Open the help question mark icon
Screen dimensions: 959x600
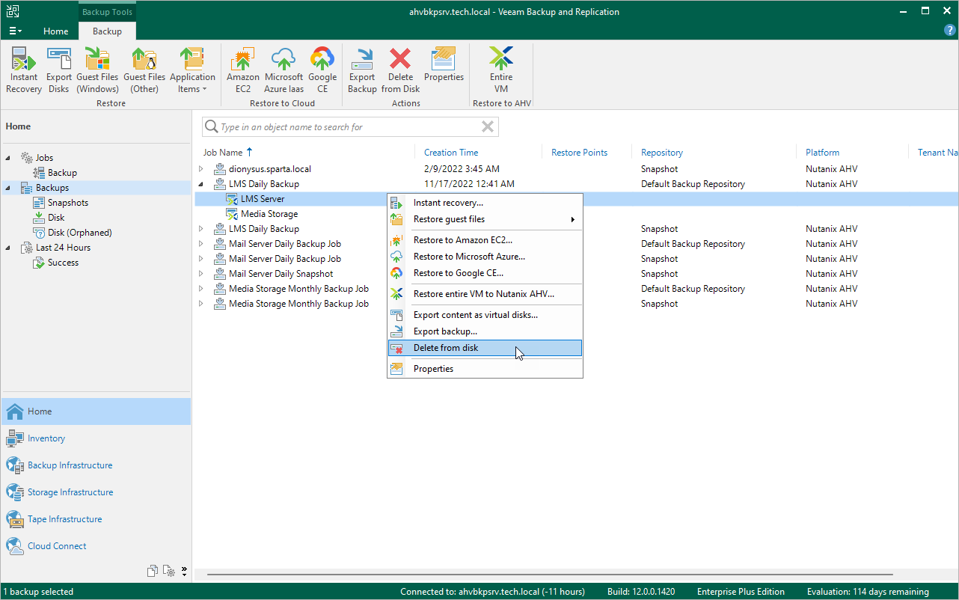click(950, 31)
